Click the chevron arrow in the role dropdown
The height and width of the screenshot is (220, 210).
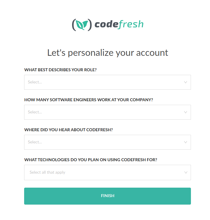186,82
